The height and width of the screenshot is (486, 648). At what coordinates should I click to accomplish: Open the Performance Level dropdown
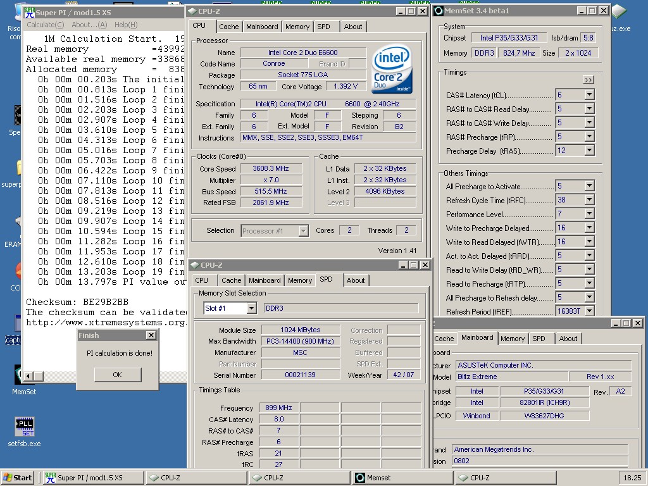(589, 214)
